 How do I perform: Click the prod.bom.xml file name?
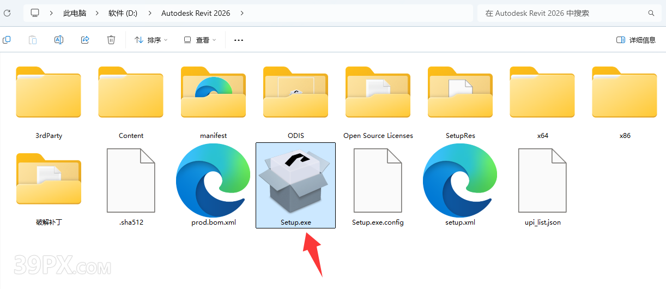[213, 222]
